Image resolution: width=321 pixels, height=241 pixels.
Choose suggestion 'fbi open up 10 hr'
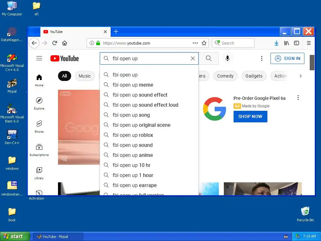tap(149, 165)
